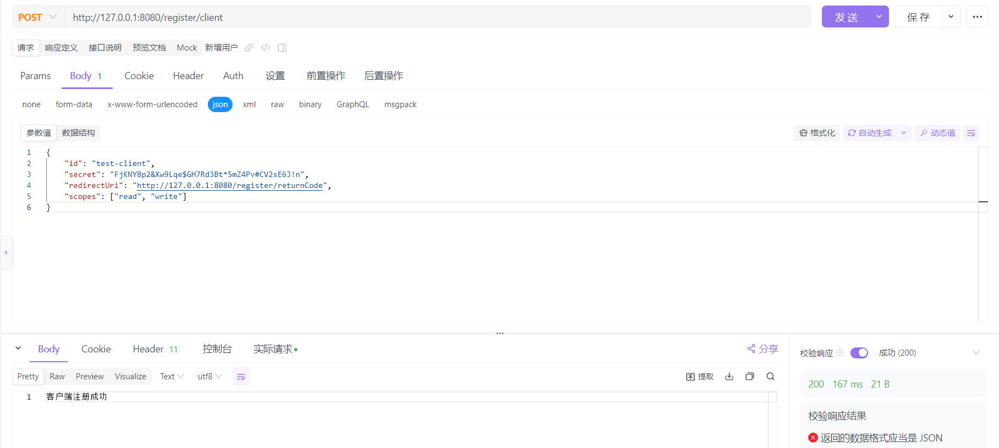The image size is (1000, 448).
Task: Select the binary body type
Action: tap(310, 104)
